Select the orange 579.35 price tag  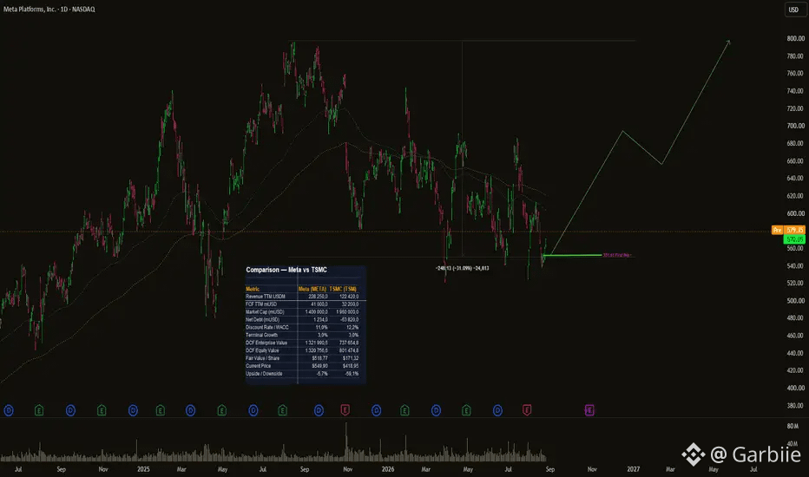pos(794,230)
